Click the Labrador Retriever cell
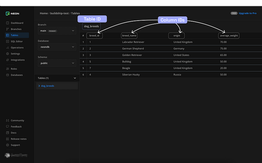 coord(133,42)
